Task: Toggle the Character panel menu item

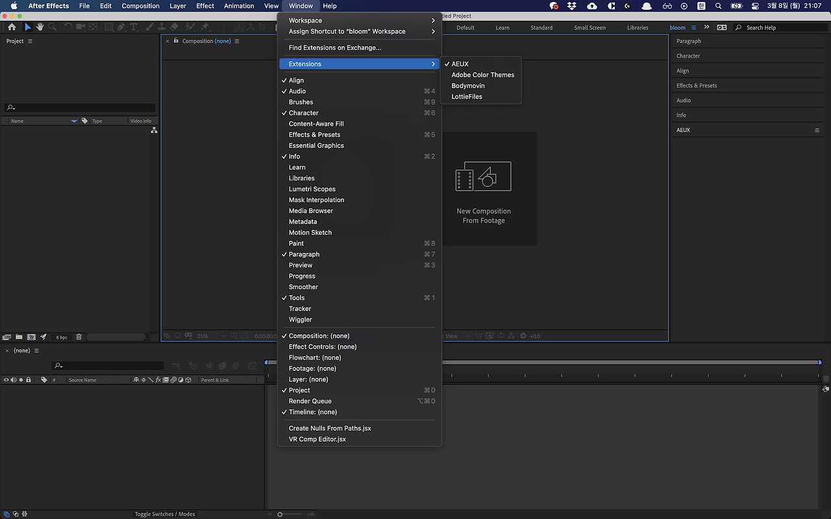Action: [x=360, y=113]
